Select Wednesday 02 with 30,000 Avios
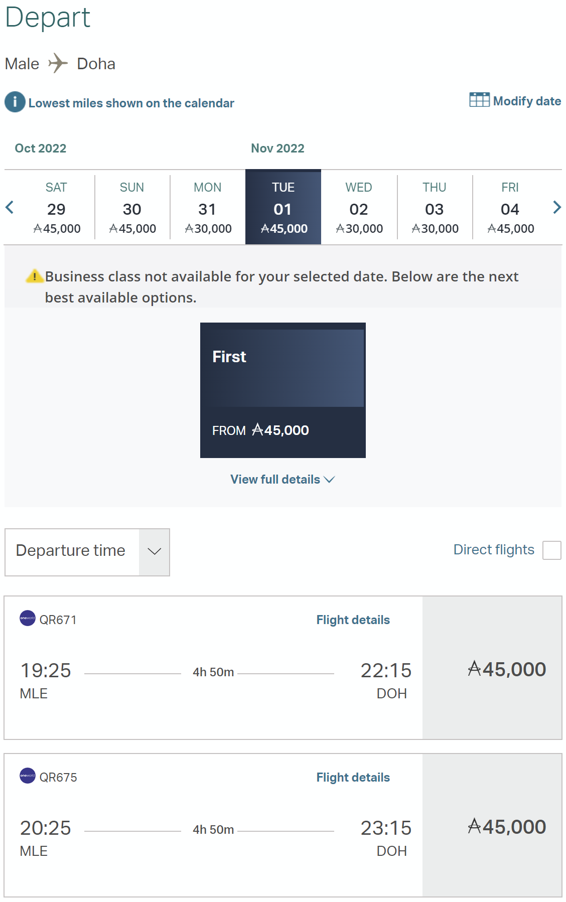 358,207
